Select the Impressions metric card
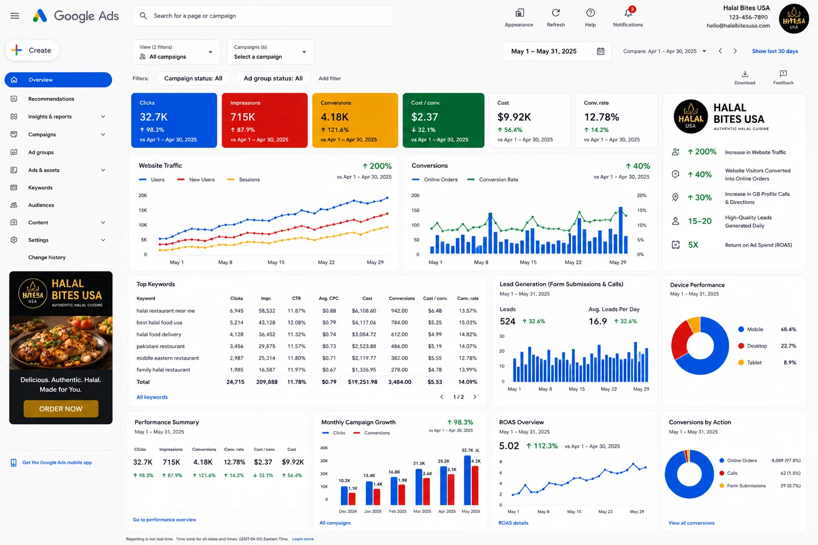The height and width of the screenshot is (545, 818). point(265,120)
